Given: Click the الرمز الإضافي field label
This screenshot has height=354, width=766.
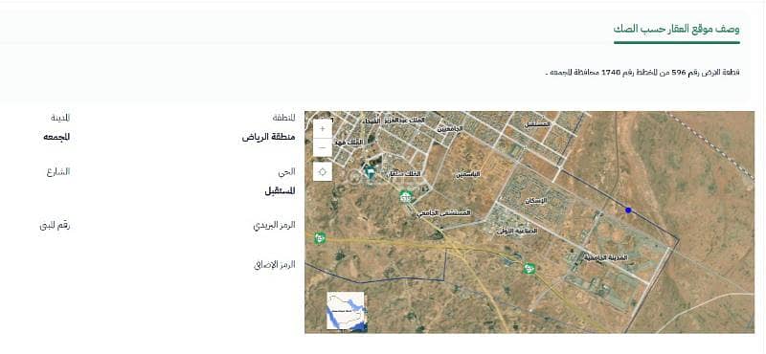Looking at the screenshot, I should tap(275, 265).
